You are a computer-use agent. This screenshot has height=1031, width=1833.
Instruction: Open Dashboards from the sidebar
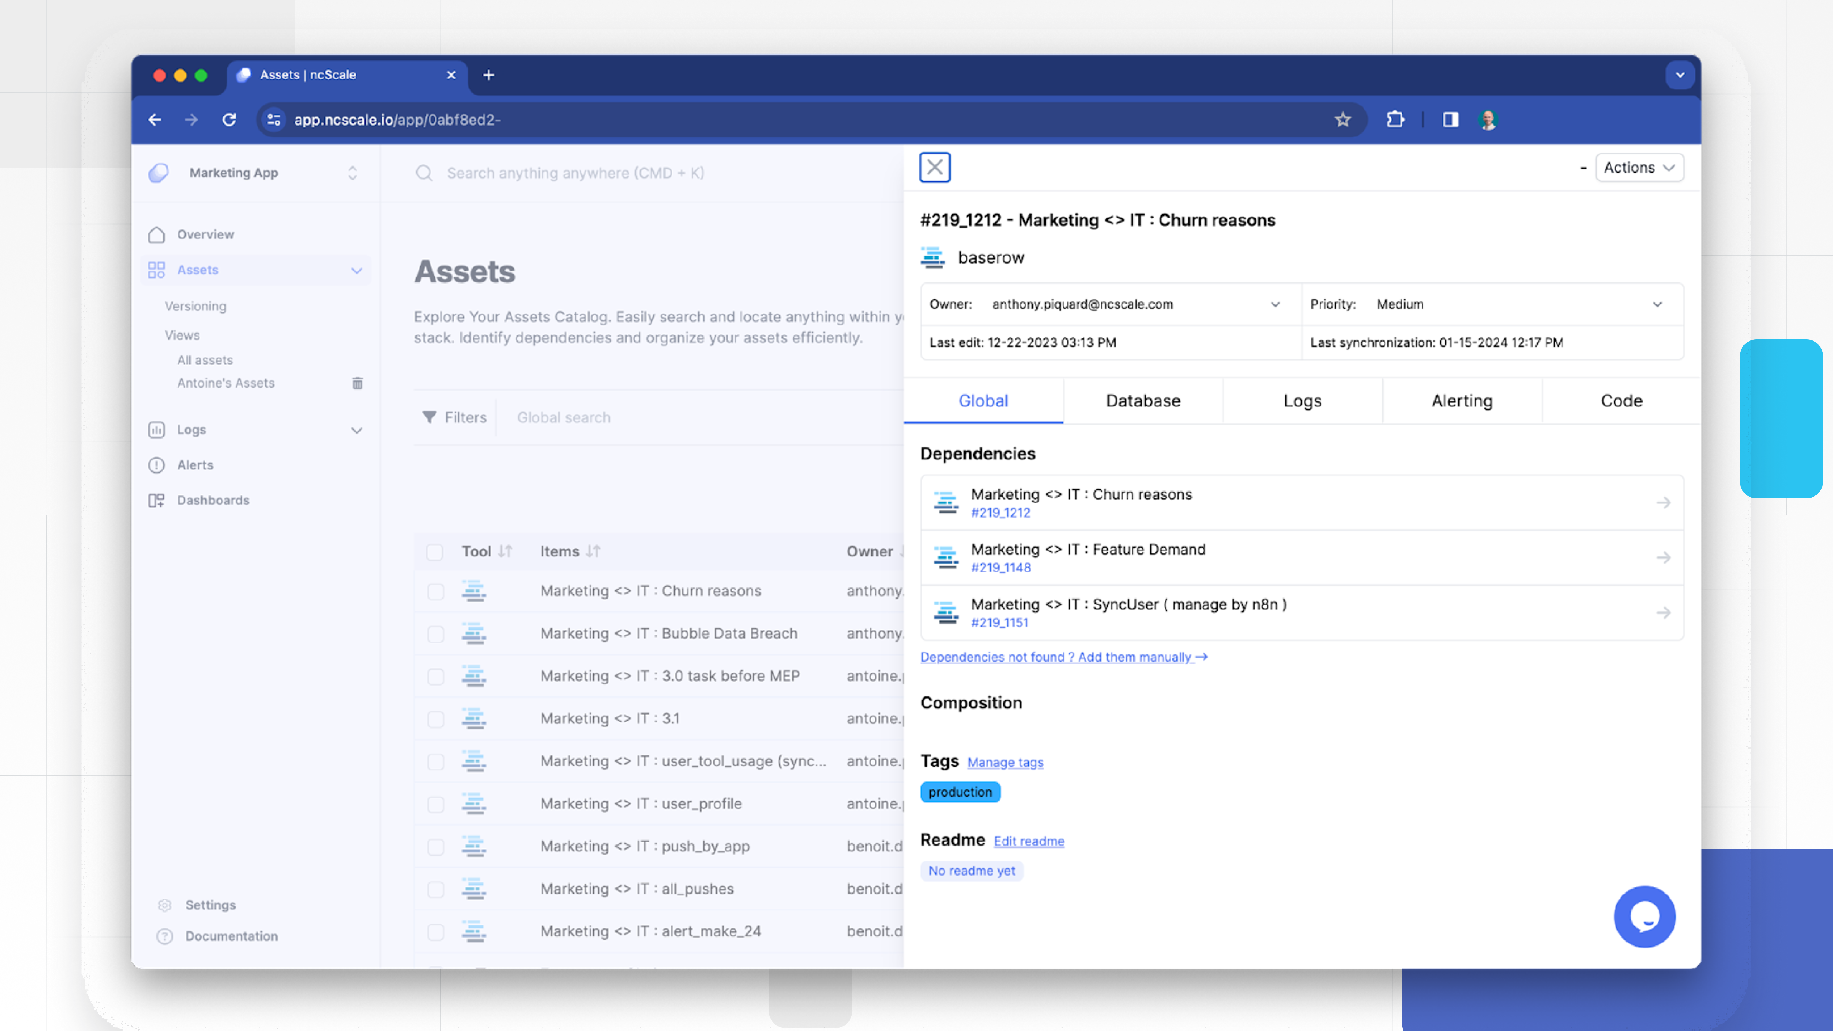click(213, 500)
